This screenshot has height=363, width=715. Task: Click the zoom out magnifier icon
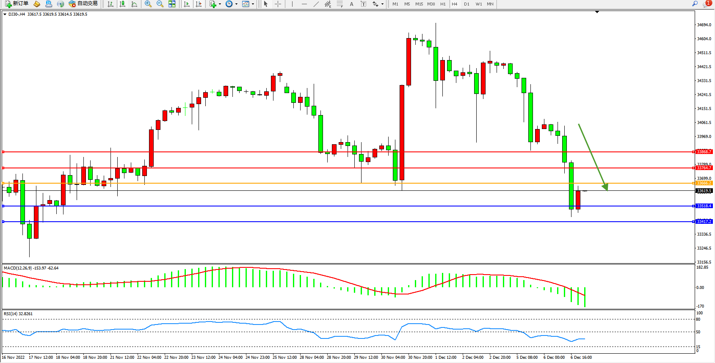[x=160, y=4]
